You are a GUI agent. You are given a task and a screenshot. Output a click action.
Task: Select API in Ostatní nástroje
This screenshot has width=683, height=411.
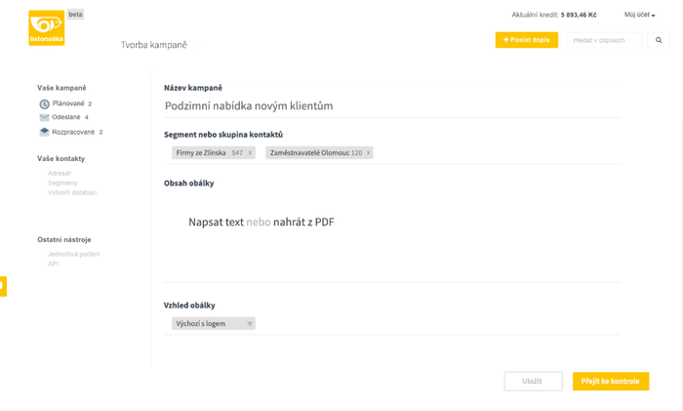(53, 264)
